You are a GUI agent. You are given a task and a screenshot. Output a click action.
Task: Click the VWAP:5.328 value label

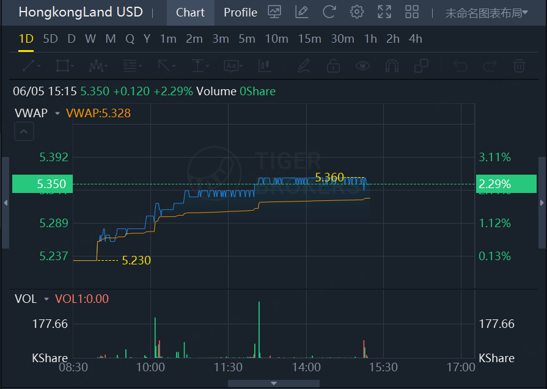[98, 114]
